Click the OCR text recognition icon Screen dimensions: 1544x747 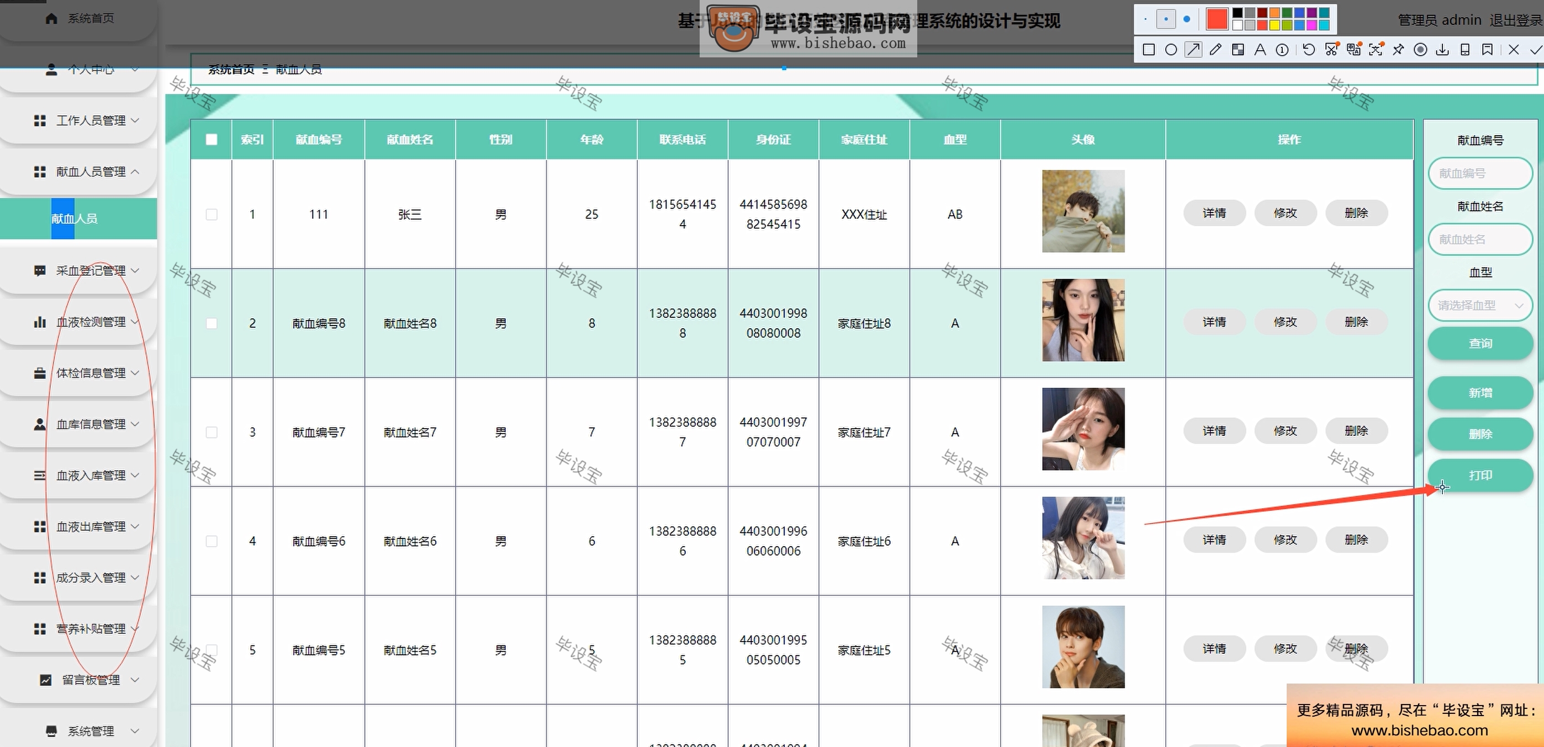tap(1376, 49)
